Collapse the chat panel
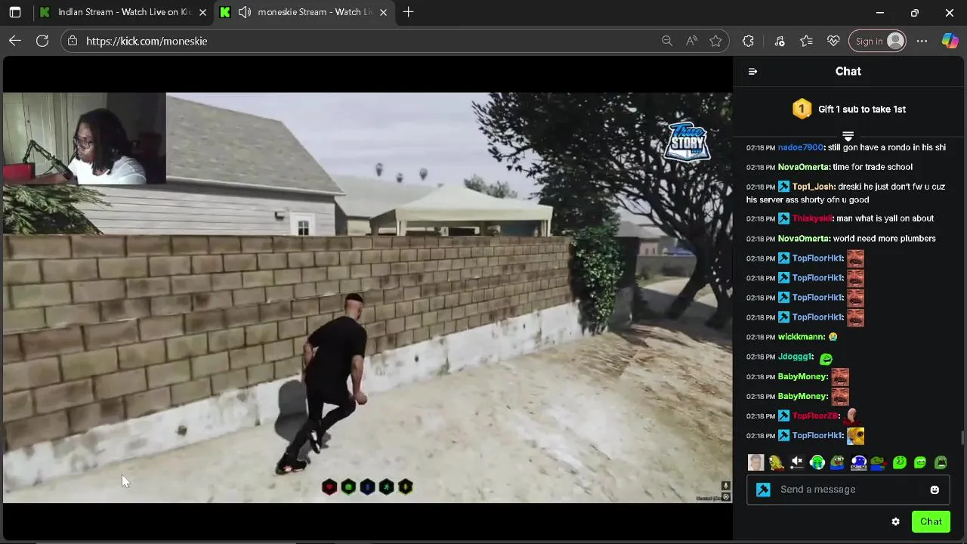 tap(752, 71)
